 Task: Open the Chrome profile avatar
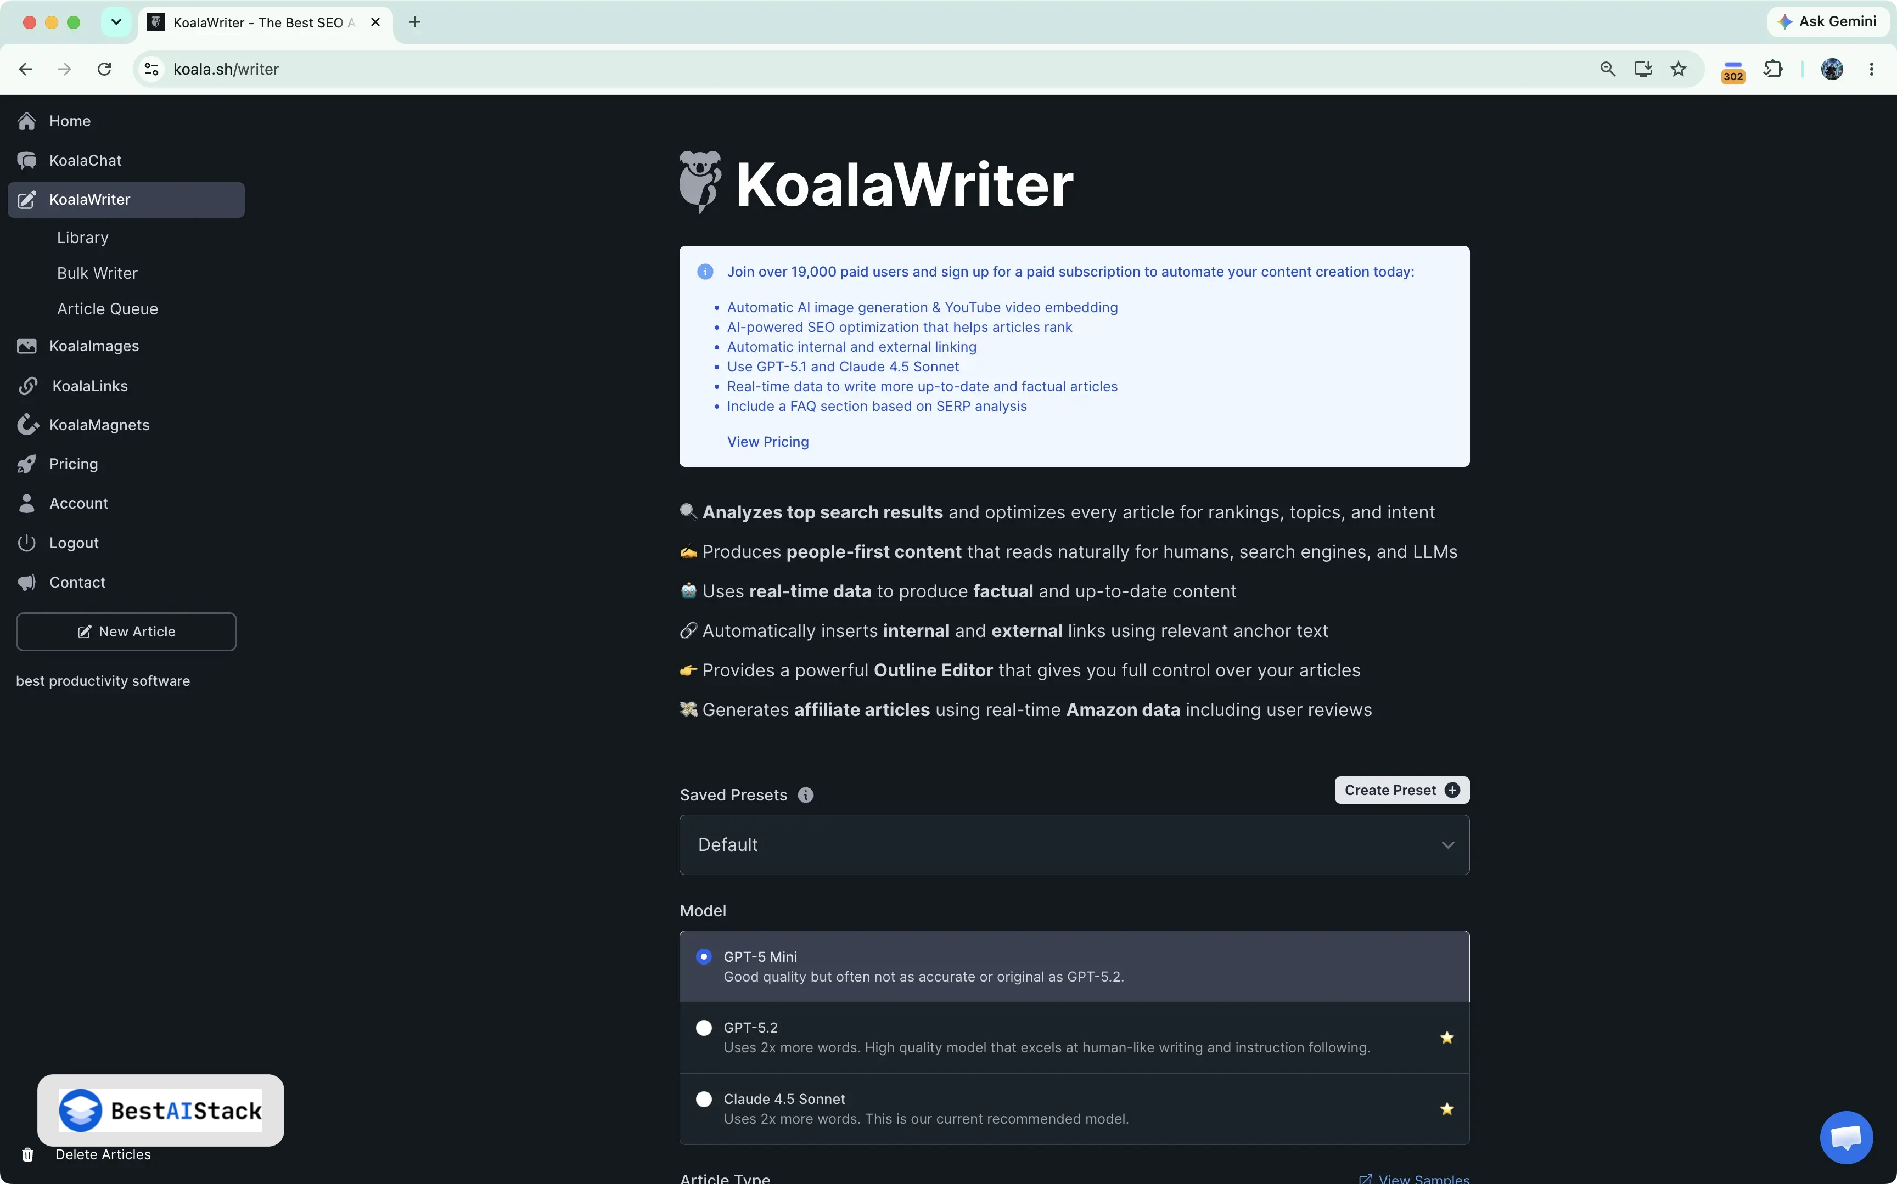1831,69
